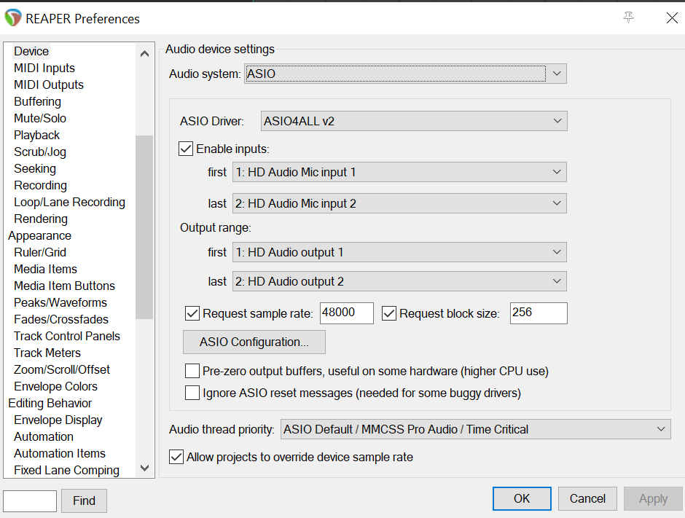Click the block size field showing 256
This screenshot has width=685, height=518.
(x=539, y=313)
